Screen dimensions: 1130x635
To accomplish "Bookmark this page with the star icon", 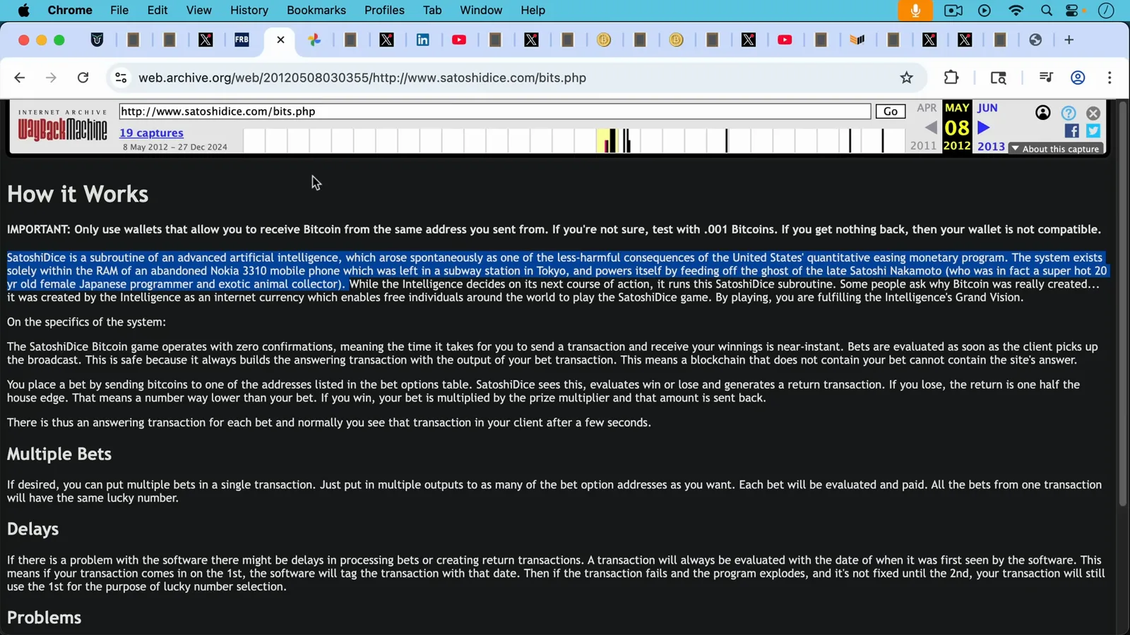I will click(906, 78).
